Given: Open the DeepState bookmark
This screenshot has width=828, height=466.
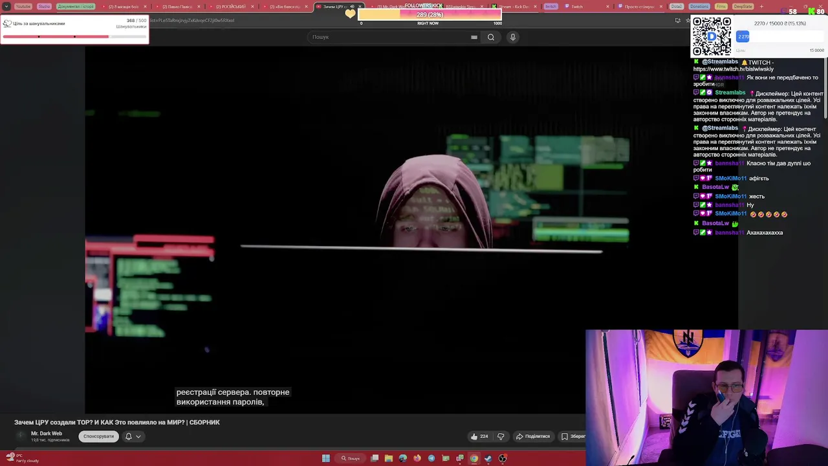Looking at the screenshot, I should pos(743,6).
